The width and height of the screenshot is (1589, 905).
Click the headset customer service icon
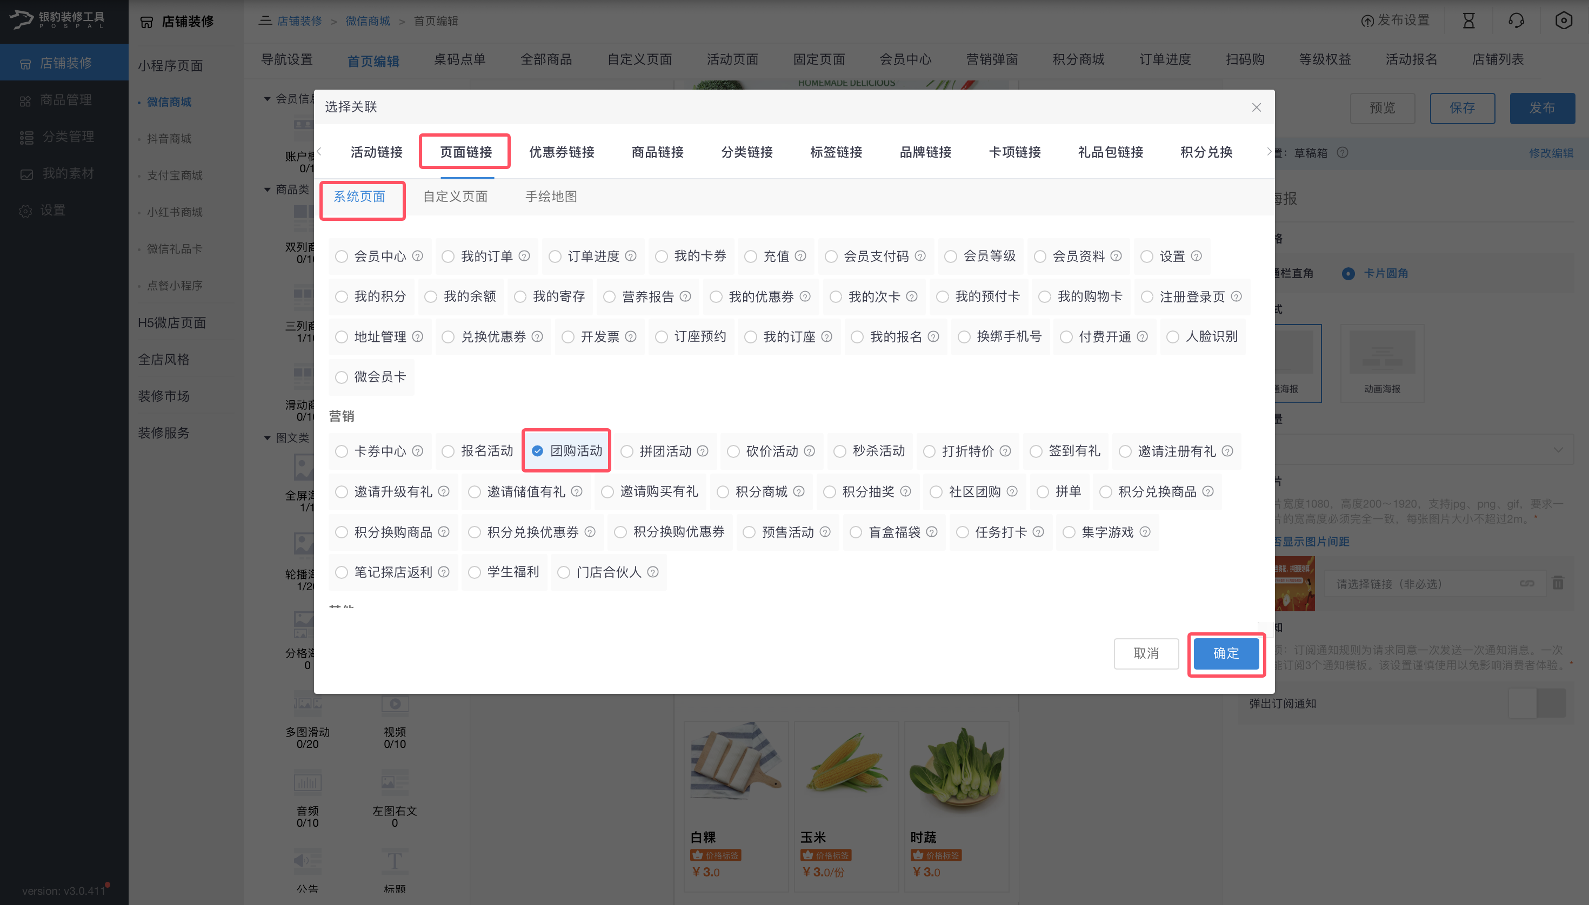1516,21
